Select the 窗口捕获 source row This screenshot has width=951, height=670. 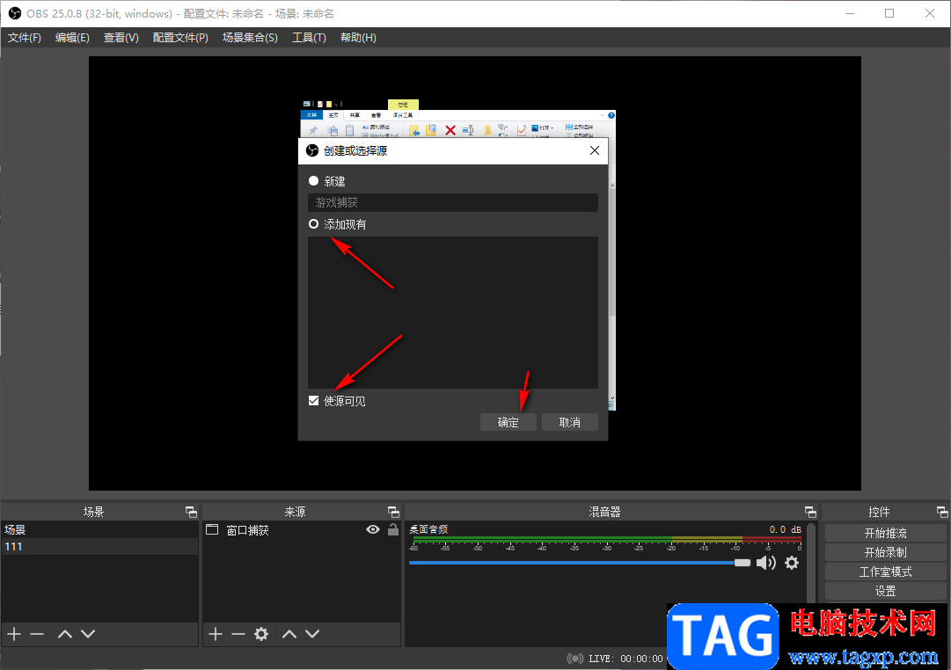(x=302, y=530)
